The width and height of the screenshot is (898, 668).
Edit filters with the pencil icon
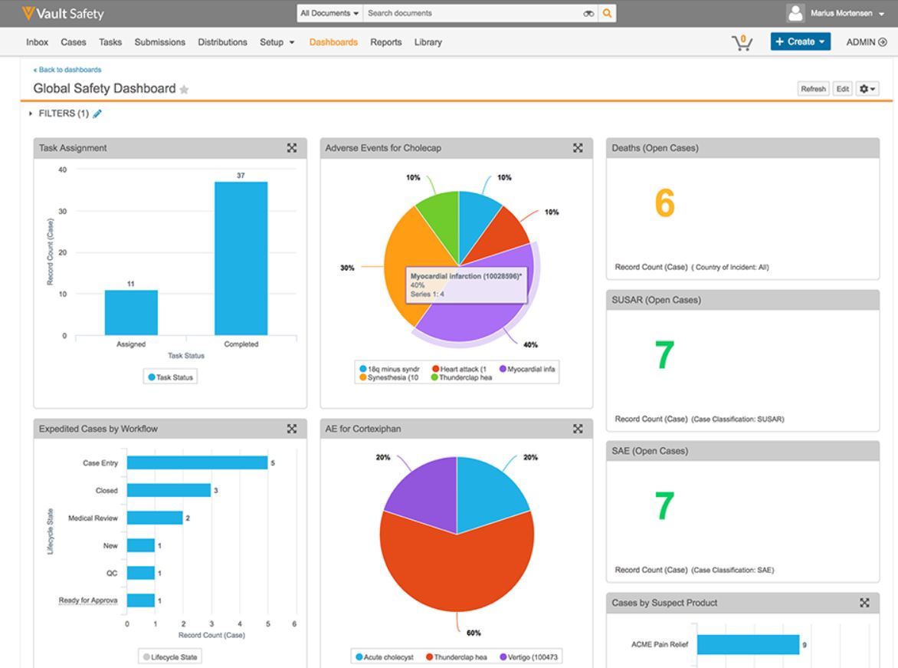tap(97, 114)
